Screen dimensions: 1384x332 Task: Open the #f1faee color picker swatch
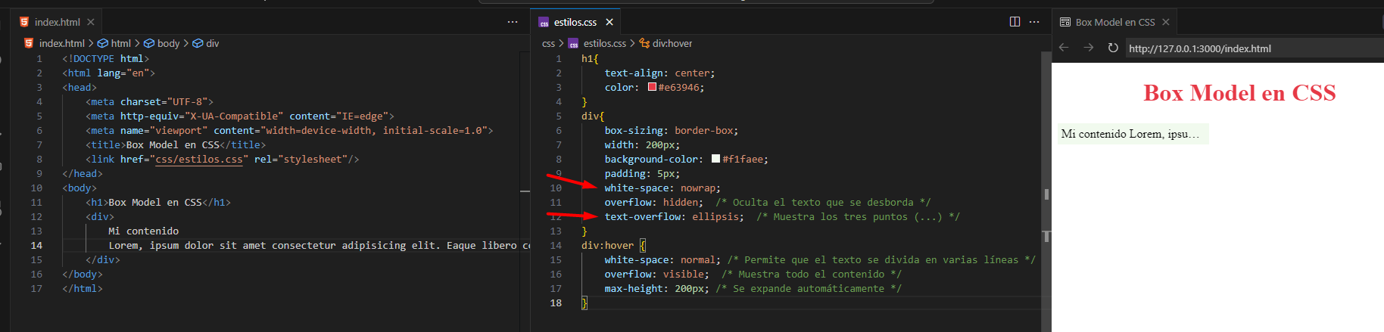pos(715,159)
